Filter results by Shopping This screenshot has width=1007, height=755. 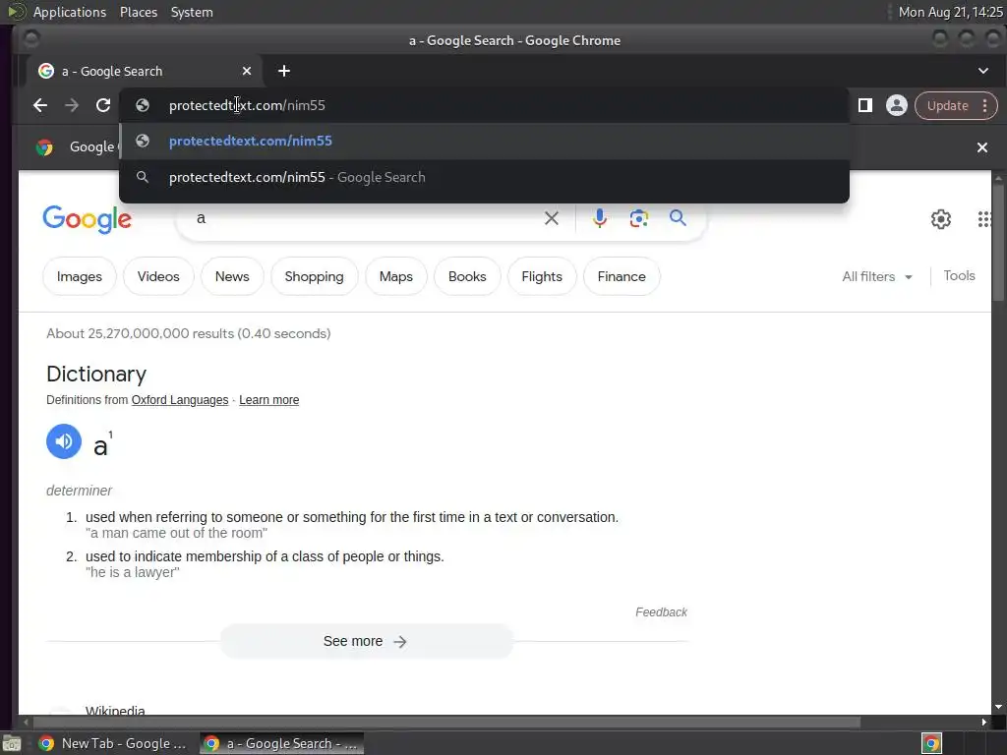[314, 276]
